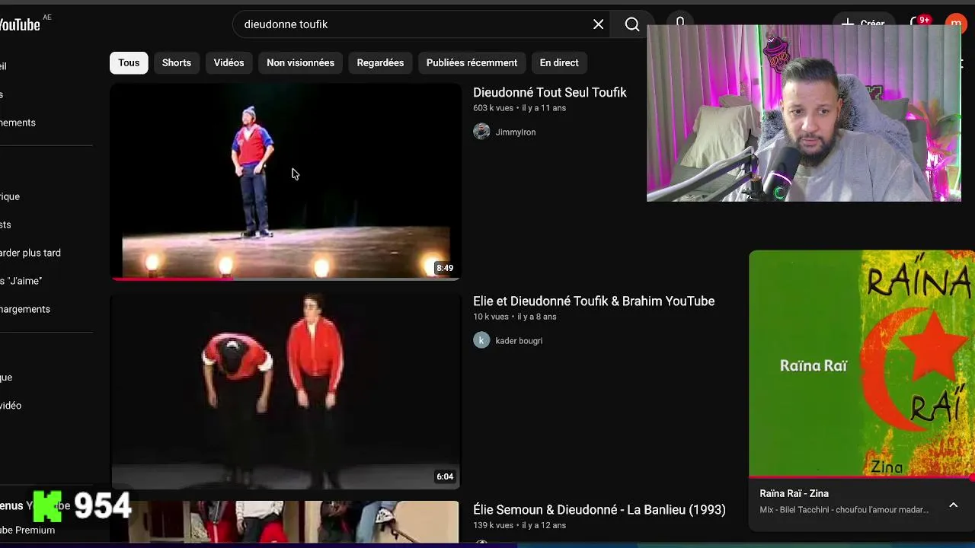Open the Regarder plus tard sidebar item

(30, 253)
